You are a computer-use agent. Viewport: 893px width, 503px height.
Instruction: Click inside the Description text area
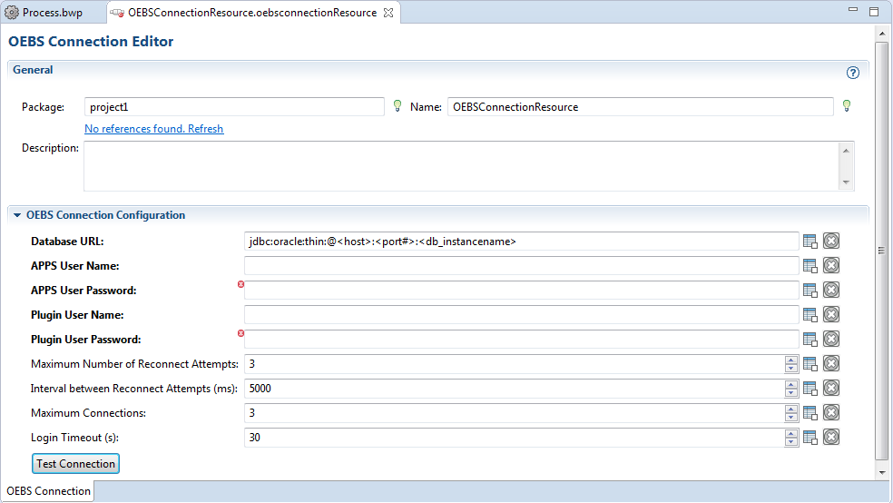click(x=461, y=166)
